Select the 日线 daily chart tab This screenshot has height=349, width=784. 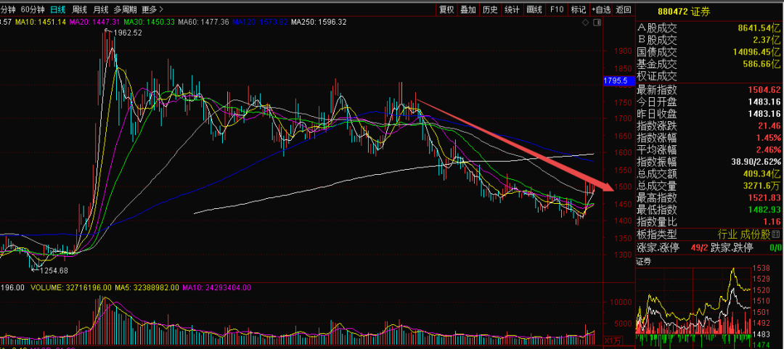pyautogui.click(x=58, y=9)
